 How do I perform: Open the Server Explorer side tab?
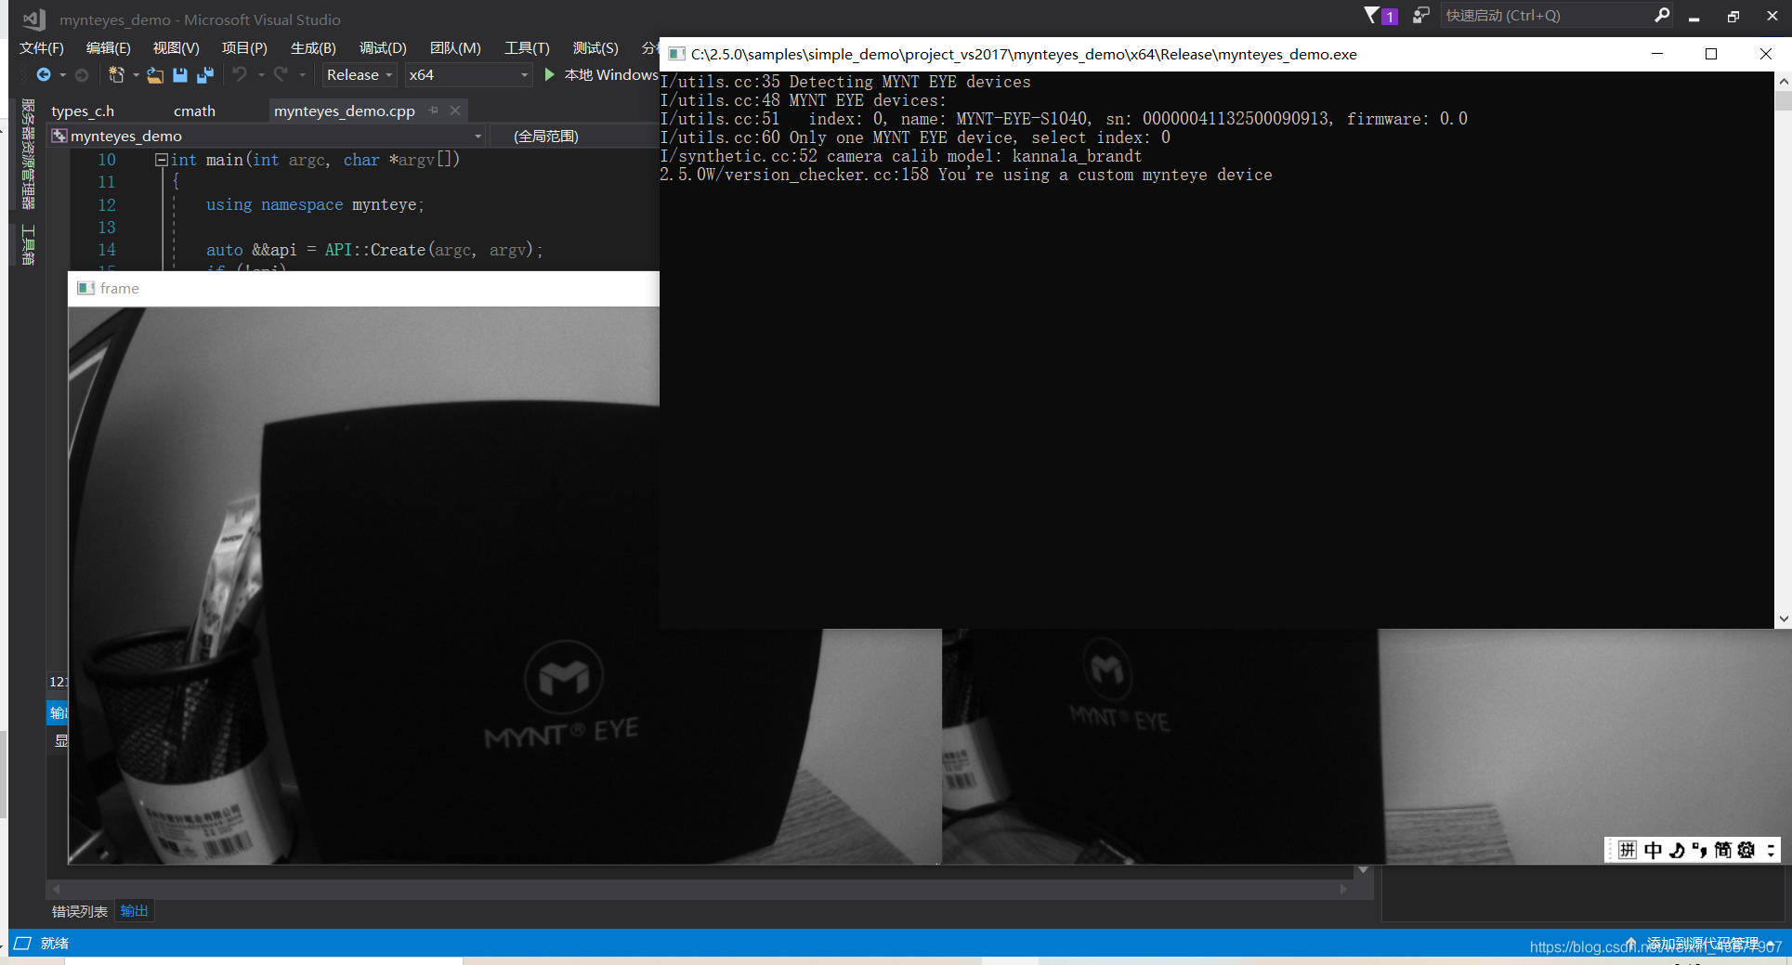[x=28, y=154]
